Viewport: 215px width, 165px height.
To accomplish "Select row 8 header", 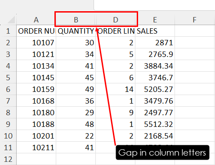I will click(x=8, y=113).
